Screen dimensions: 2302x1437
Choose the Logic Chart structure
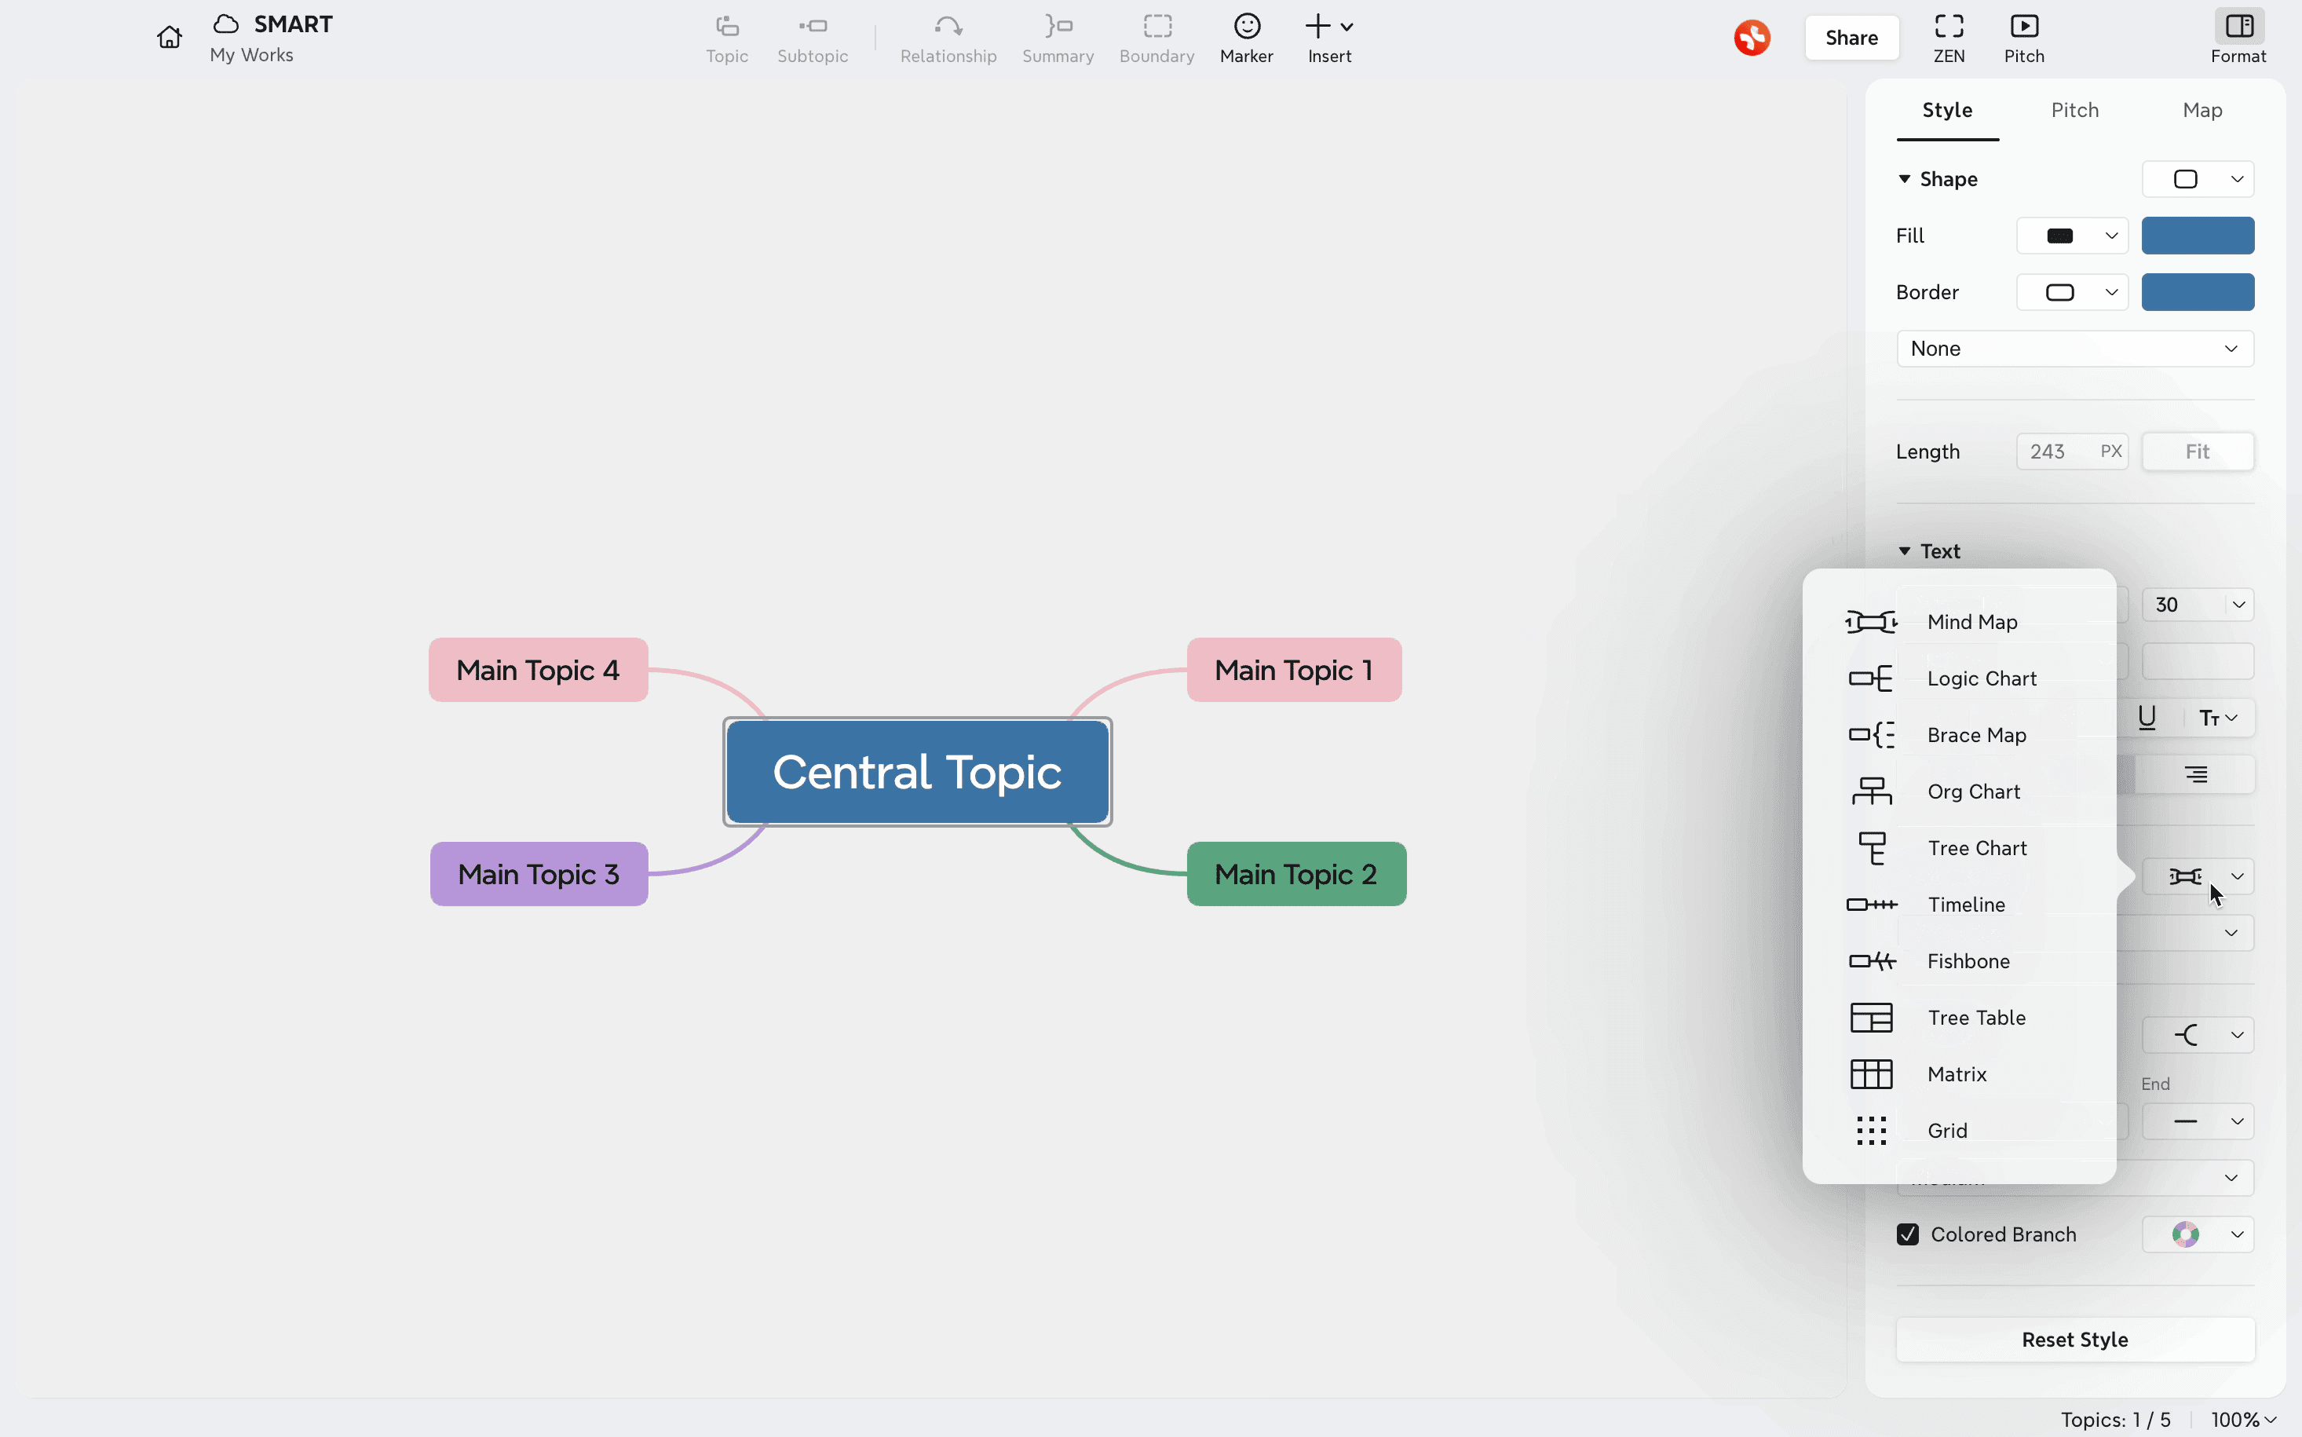(x=1959, y=678)
